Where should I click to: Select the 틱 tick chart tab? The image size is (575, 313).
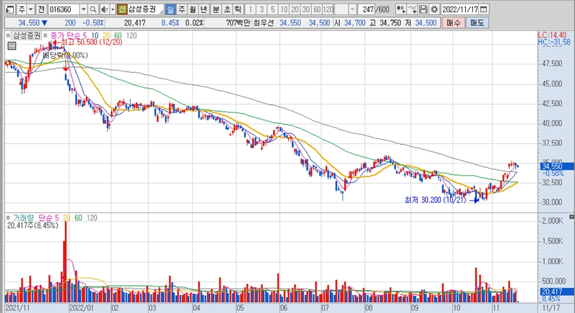point(237,9)
